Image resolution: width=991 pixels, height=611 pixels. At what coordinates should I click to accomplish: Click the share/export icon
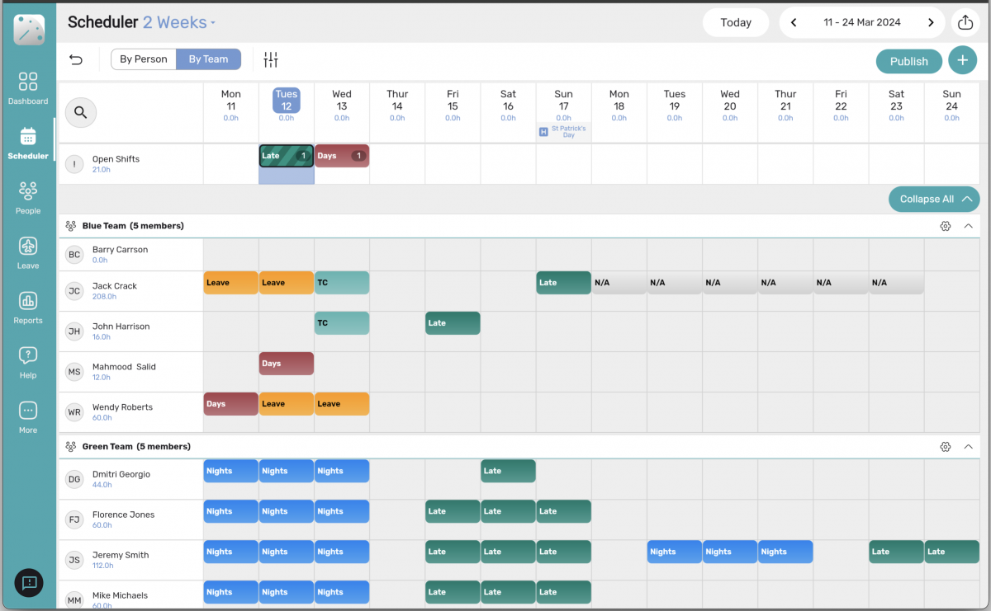tap(965, 22)
